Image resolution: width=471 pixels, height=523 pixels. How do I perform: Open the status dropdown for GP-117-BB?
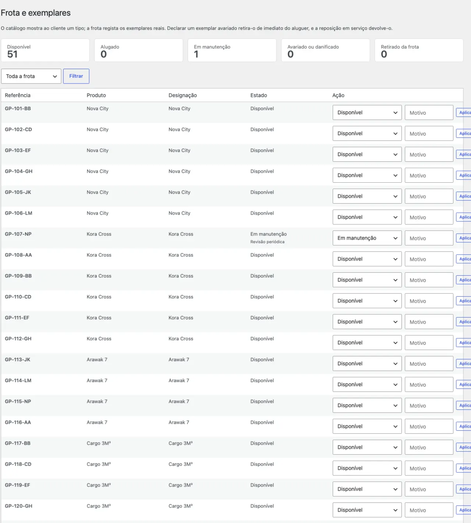(x=367, y=447)
